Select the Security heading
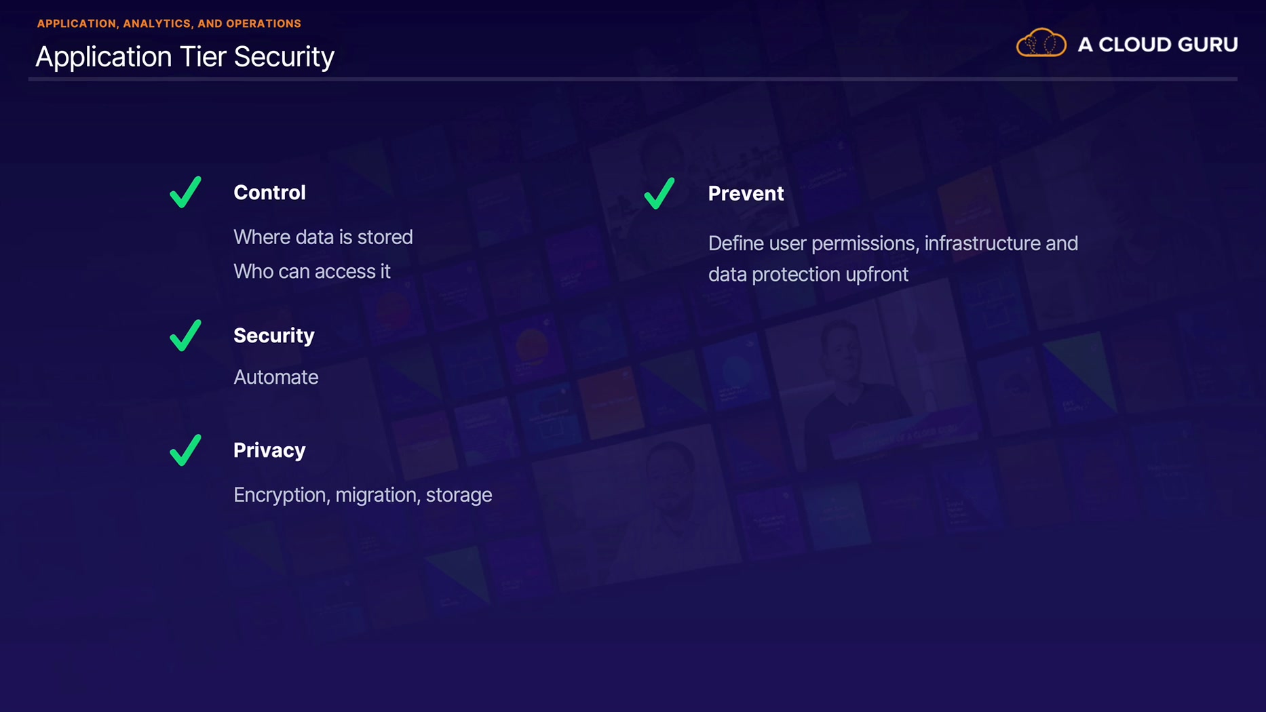The width and height of the screenshot is (1266, 712). pyautogui.click(x=274, y=336)
